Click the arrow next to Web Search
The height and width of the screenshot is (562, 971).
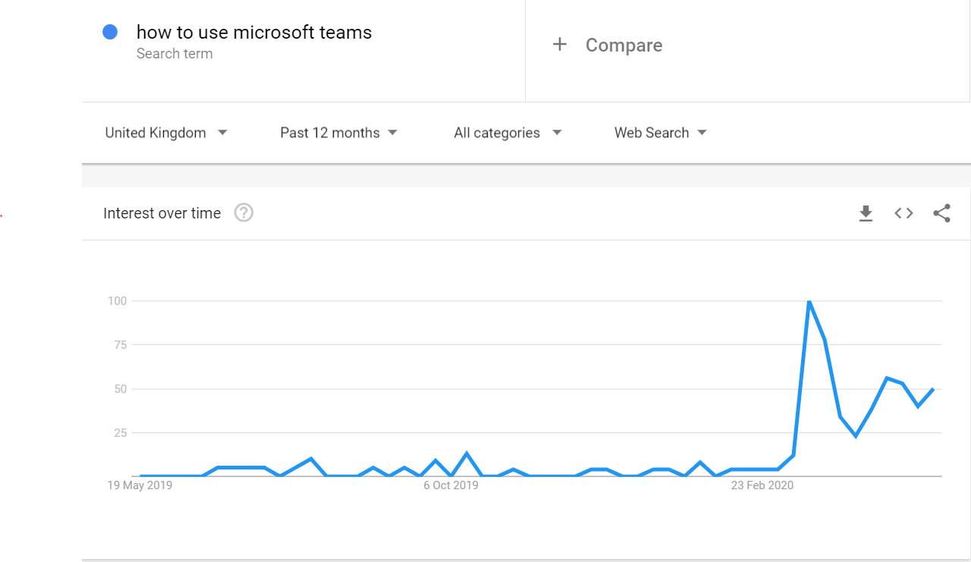(x=702, y=133)
